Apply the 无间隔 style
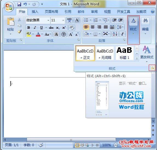This screenshot has height=150, width=157. tap(105, 53)
